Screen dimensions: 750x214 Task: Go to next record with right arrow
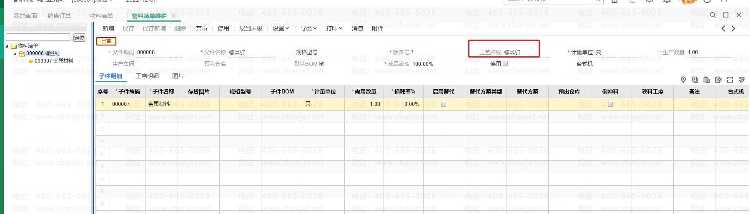click(x=733, y=28)
